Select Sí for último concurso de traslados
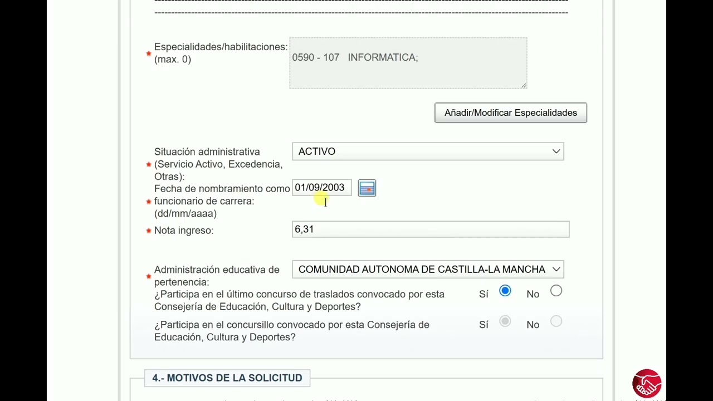The height and width of the screenshot is (401, 713). point(505,291)
